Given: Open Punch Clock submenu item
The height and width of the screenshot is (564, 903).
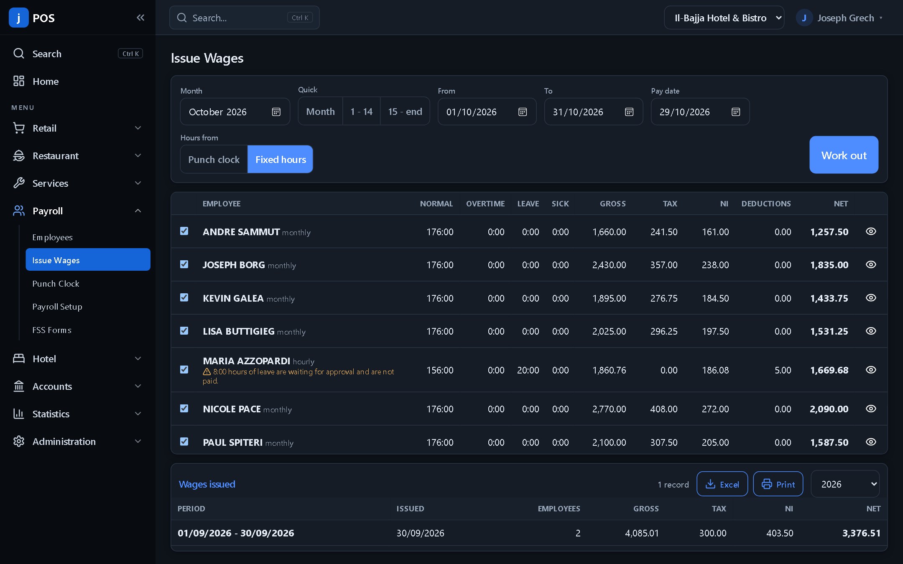Looking at the screenshot, I should tap(88, 284).
